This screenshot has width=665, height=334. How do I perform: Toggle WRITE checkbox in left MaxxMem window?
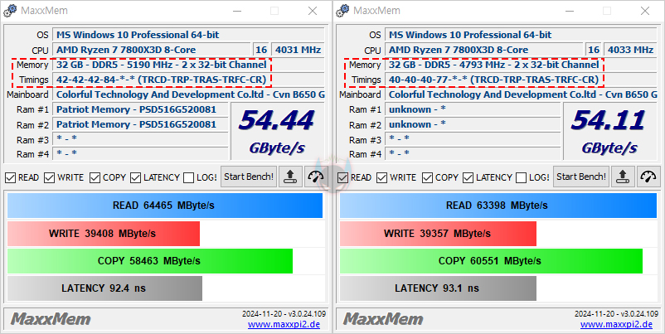[x=50, y=177]
